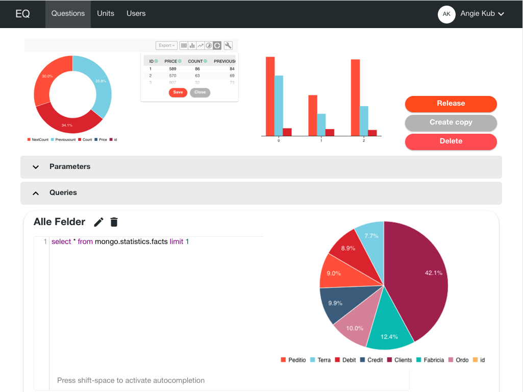
Task: Select the bar chart view icon
Action: 192,45
